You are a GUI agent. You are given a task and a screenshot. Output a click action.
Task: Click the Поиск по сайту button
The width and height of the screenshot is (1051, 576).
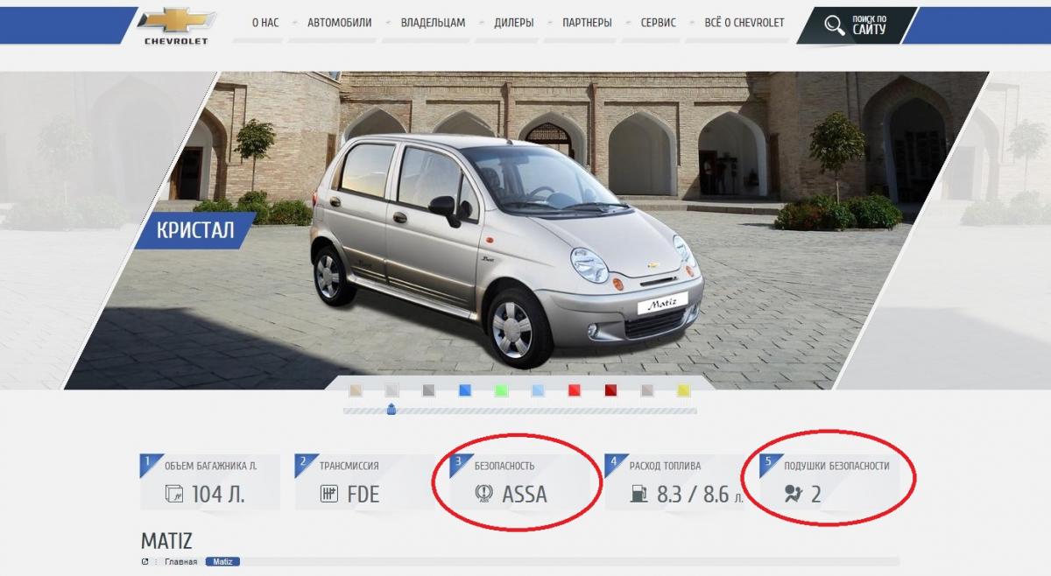pyautogui.click(x=856, y=25)
